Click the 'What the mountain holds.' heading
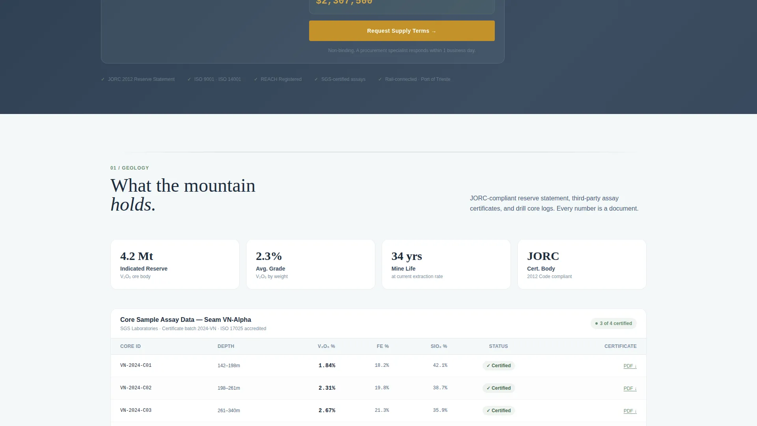 pos(183,195)
